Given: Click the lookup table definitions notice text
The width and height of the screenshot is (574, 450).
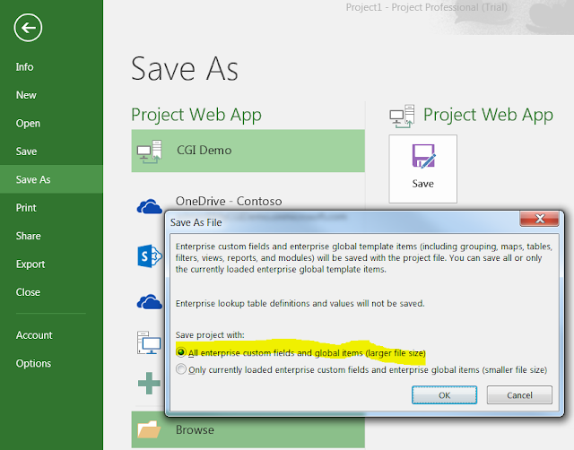Looking at the screenshot, I should 300,304.
